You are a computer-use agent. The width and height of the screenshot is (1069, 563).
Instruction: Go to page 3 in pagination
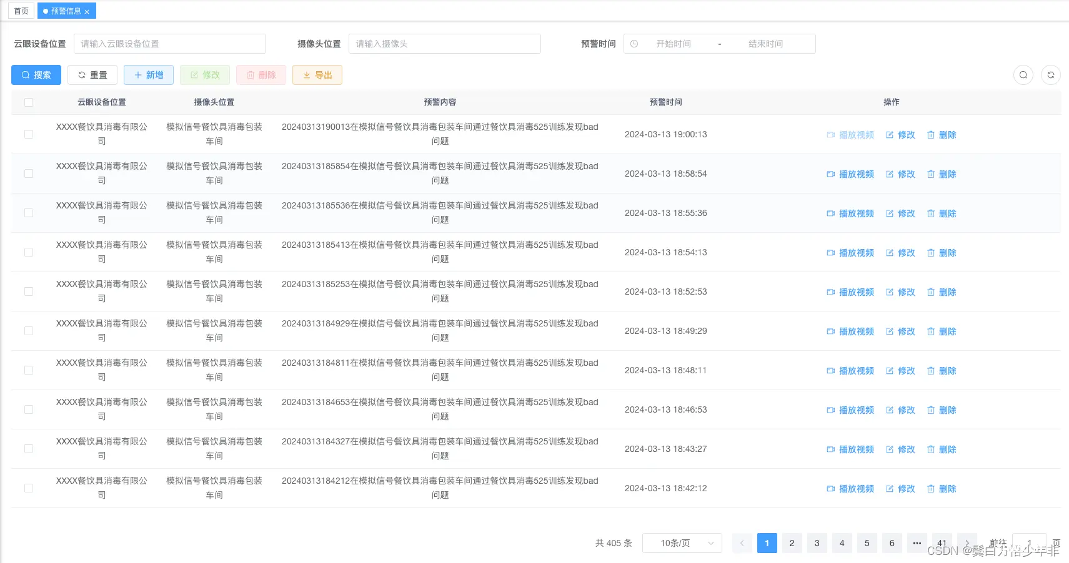(817, 543)
